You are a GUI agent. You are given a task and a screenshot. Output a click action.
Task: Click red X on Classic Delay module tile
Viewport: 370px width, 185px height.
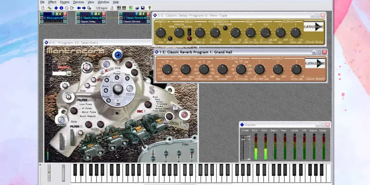(104, 14)
